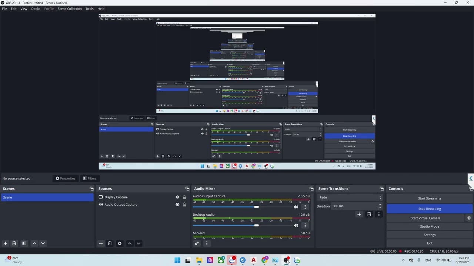The width and height of the screenshot is (474, 266).
Task: Lock the Audio Output Capture source
Action: (184, 205)
